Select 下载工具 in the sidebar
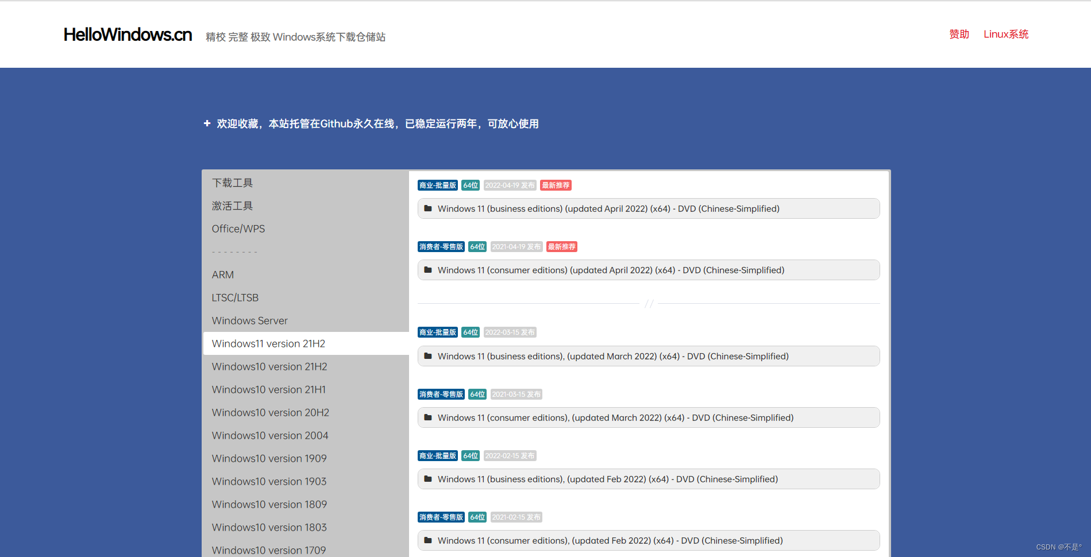 (x=306, y=183)
